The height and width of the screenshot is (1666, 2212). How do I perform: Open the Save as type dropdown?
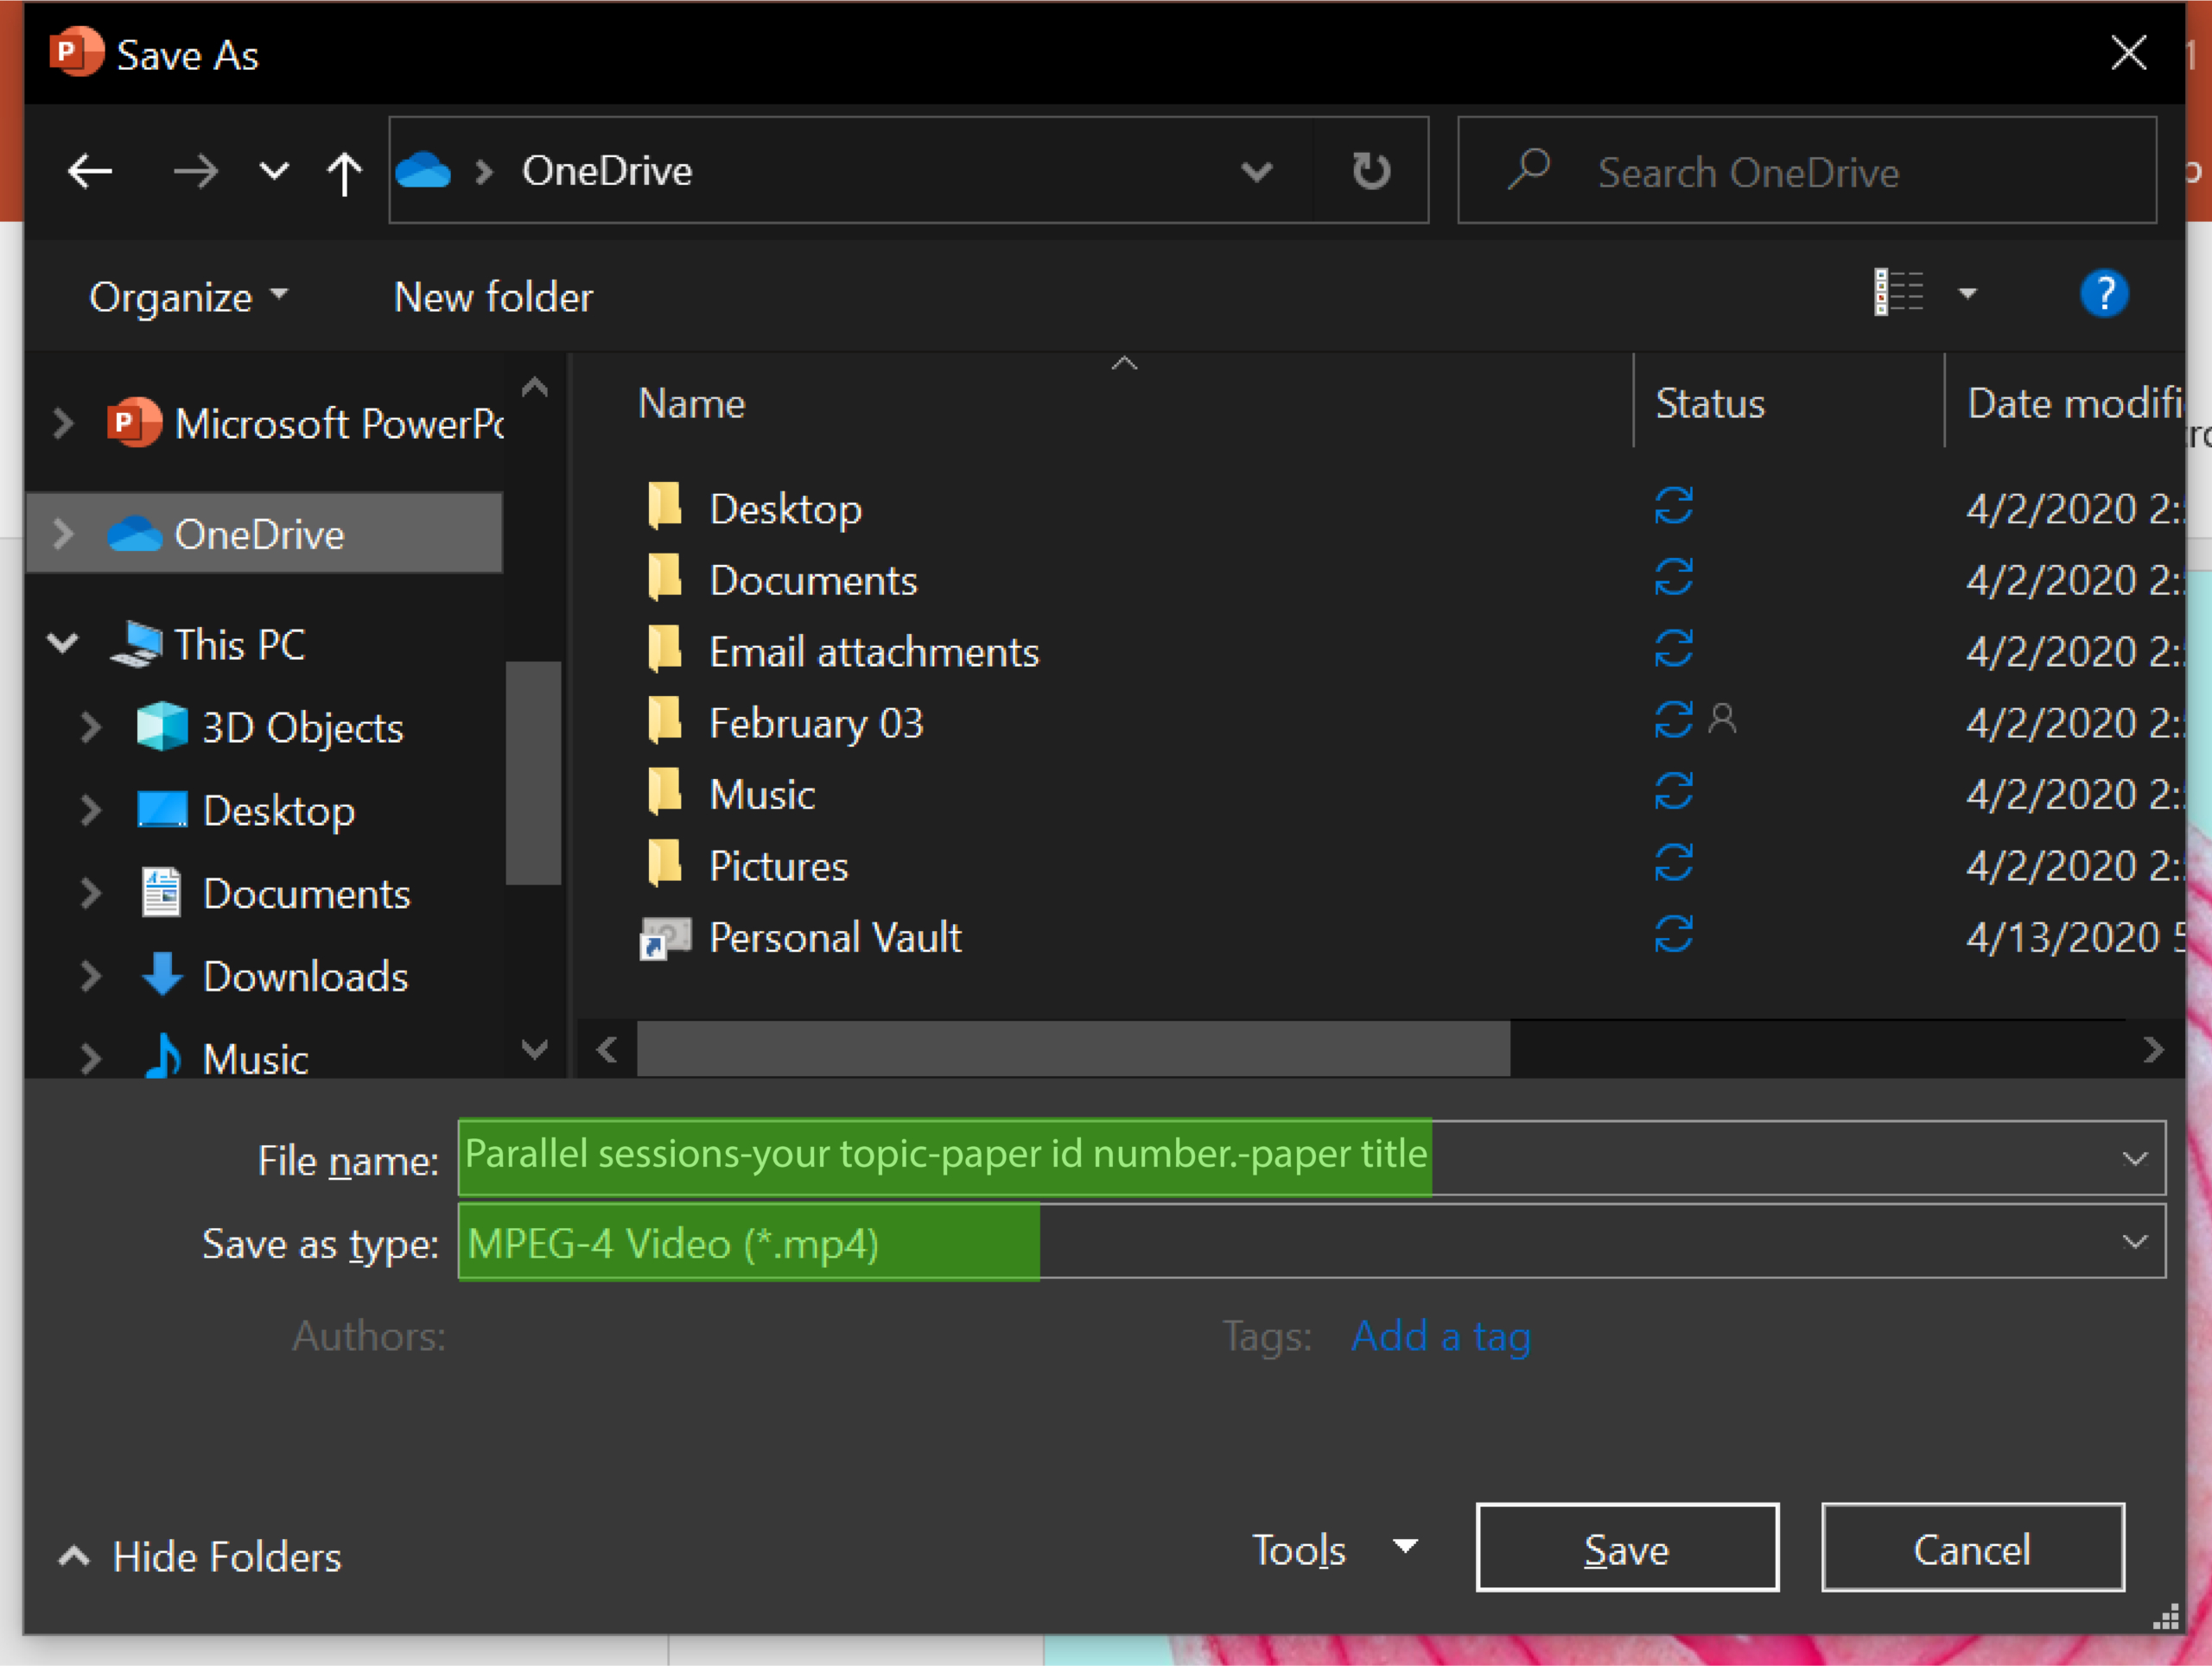pyautogui.click(x=2134, y=1242)
